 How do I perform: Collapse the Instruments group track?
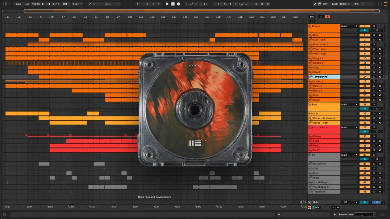point(310,127)
